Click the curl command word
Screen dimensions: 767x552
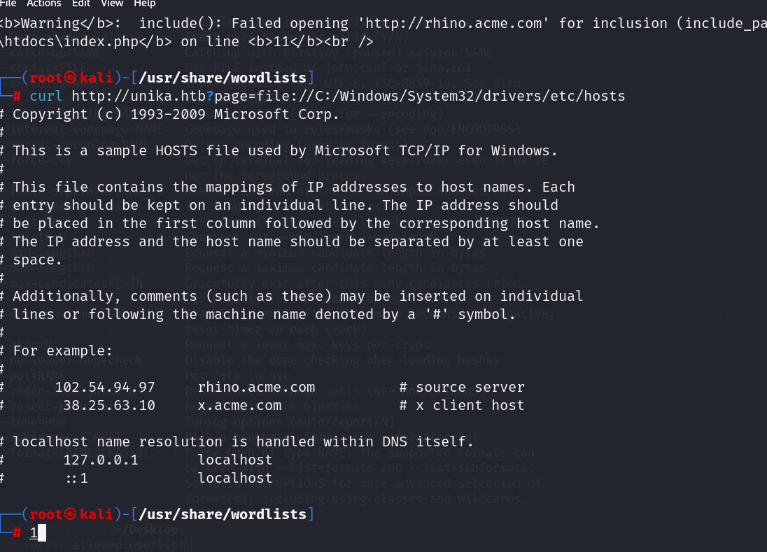[46, 96]
